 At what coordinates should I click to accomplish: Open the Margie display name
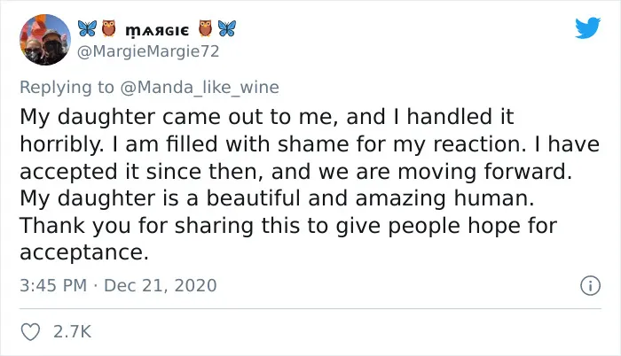tap(157, 30)
